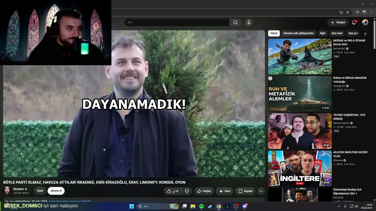Click the taskbar microphone tray icon

[x=345, y=206]
